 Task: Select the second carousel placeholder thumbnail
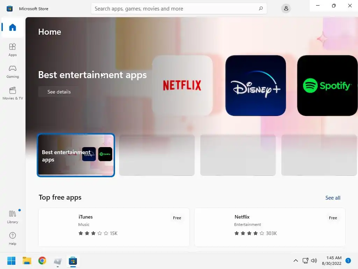coord(157,155)
